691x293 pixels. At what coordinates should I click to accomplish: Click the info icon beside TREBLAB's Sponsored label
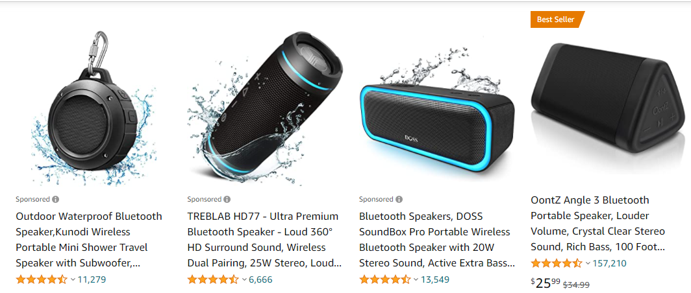pos(227,199)
